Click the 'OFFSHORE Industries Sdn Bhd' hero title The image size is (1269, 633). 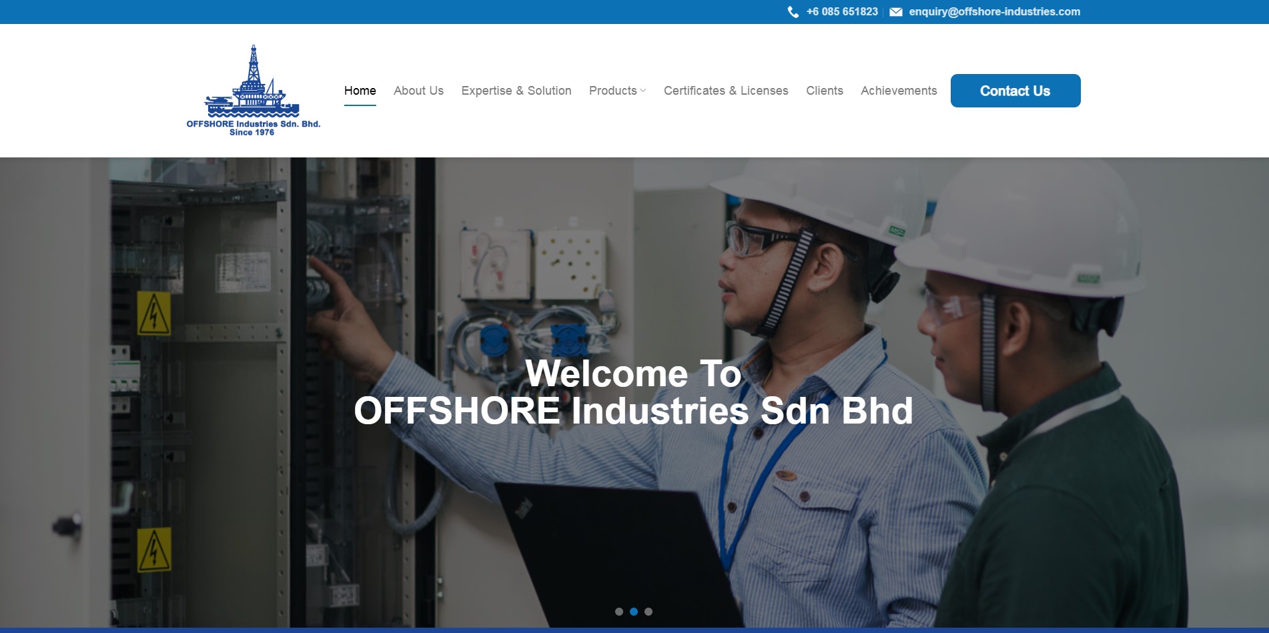[634, 410]
